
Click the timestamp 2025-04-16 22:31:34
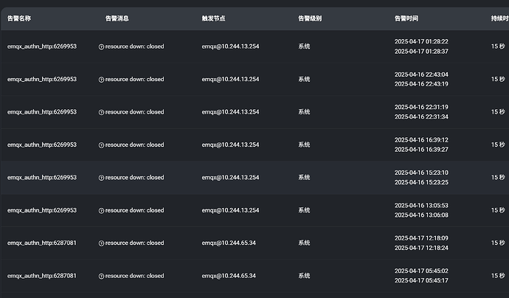click(x=421, y=117)
